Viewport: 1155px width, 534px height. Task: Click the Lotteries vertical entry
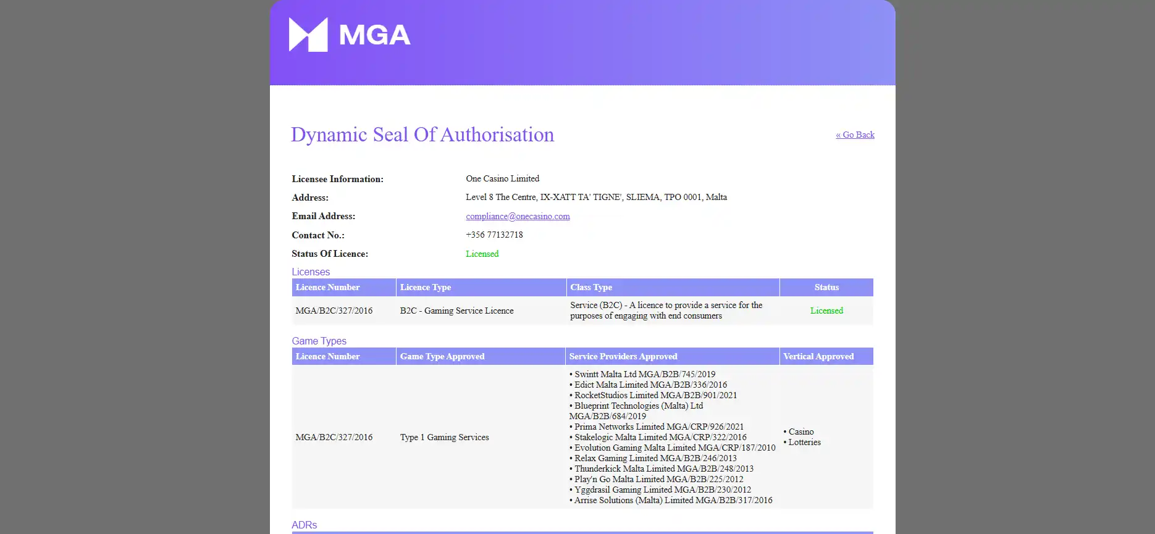point(802,442)
